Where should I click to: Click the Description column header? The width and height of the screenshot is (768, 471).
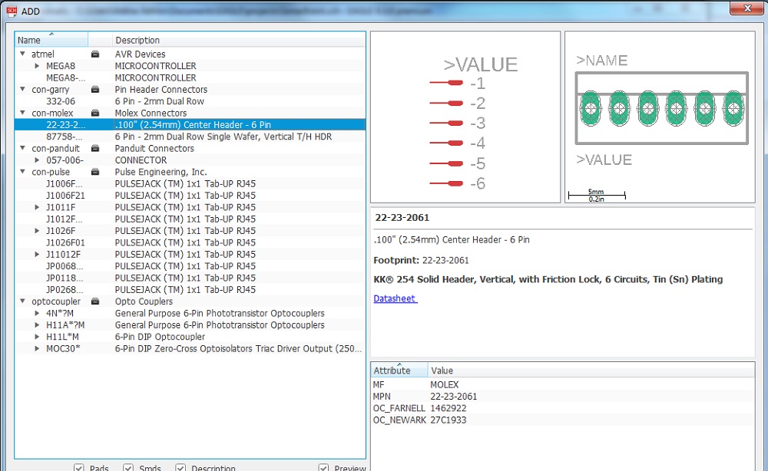(x=239, y=40)
